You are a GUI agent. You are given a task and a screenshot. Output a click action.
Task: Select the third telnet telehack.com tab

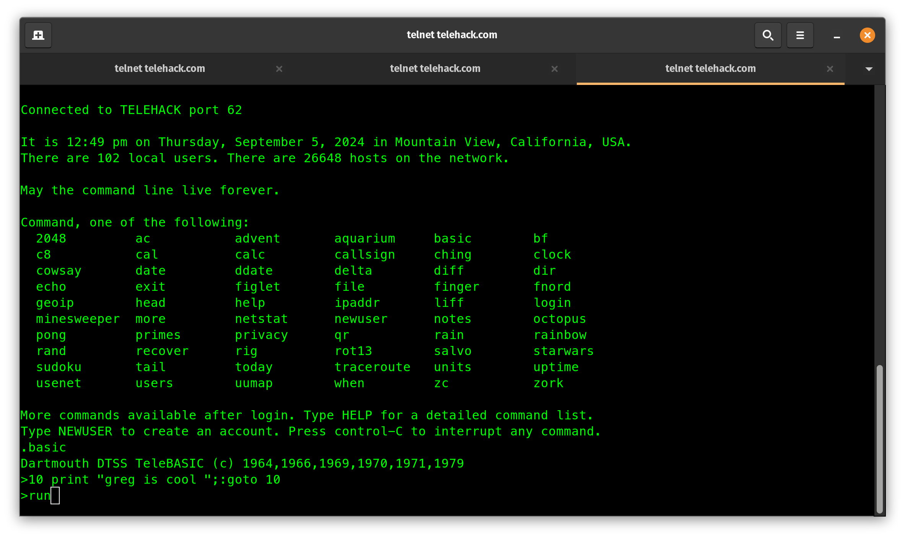click(710, 68)
